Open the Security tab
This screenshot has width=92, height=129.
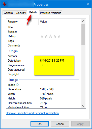21,13
